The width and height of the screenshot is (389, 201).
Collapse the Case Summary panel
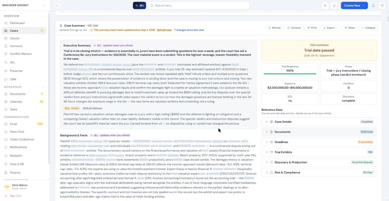368,28
